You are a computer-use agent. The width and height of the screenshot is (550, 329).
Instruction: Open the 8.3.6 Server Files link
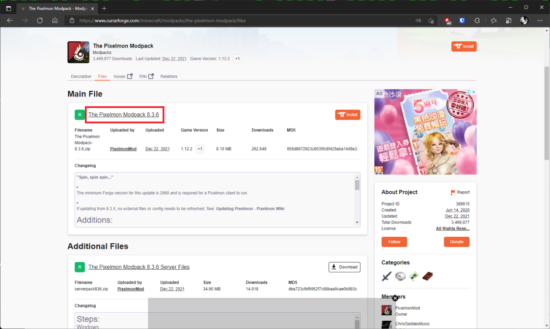click(x=139, y=267)
